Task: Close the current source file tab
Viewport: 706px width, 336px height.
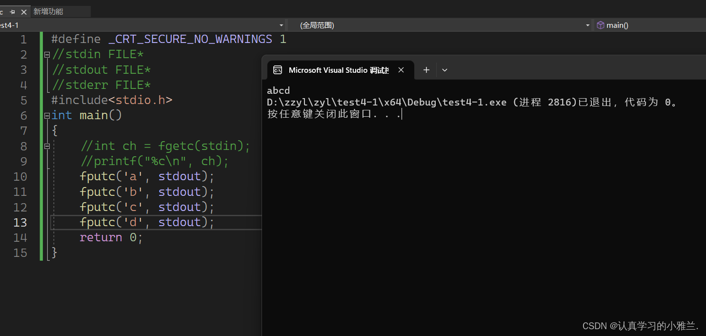Action: tap(23, 12)
